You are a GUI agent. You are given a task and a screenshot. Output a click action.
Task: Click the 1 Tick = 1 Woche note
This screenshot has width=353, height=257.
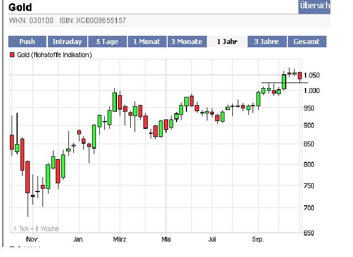36,229
